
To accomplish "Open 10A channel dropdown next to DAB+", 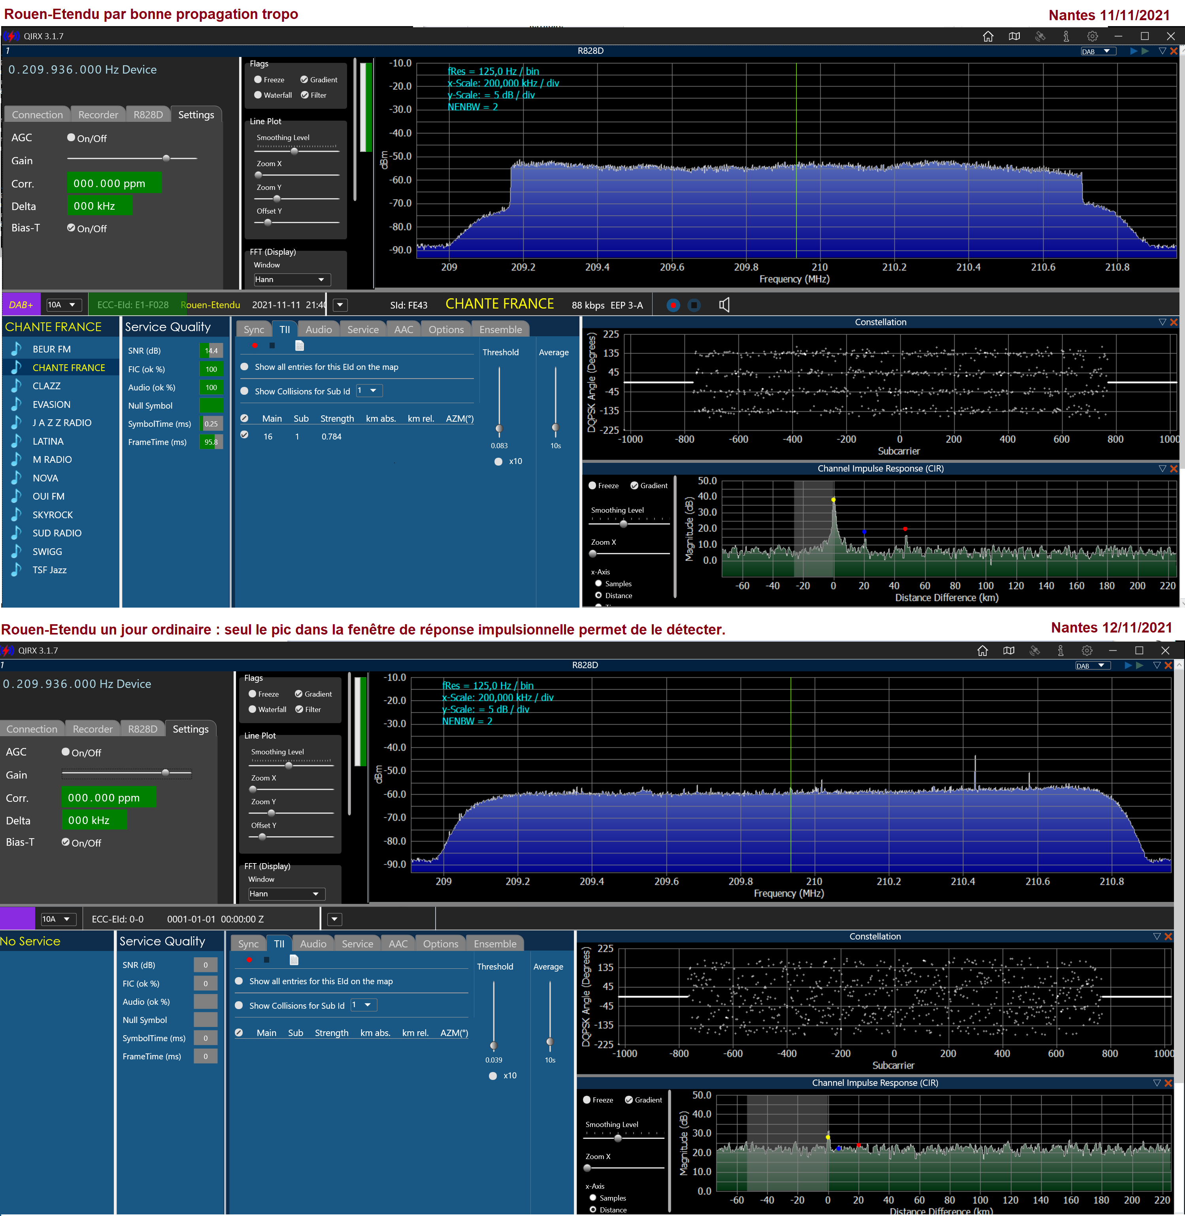I will [x=64, y=305].
